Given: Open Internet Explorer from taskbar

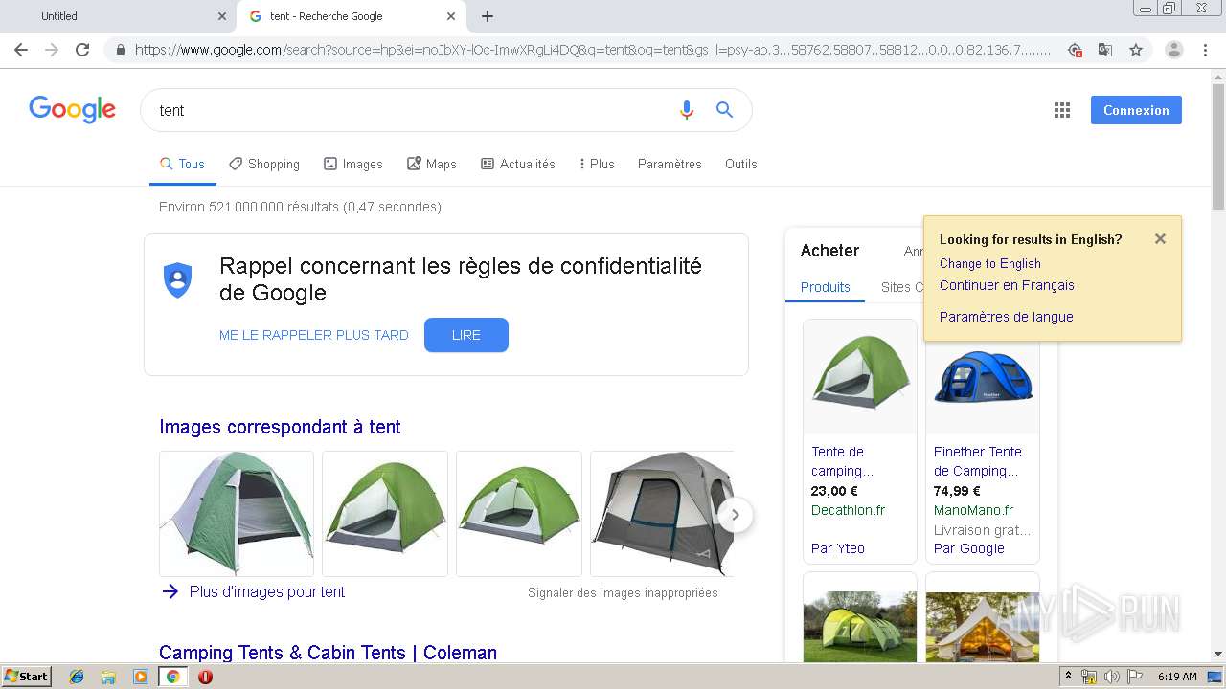Looking at the screenshot, I should (77, 677).
